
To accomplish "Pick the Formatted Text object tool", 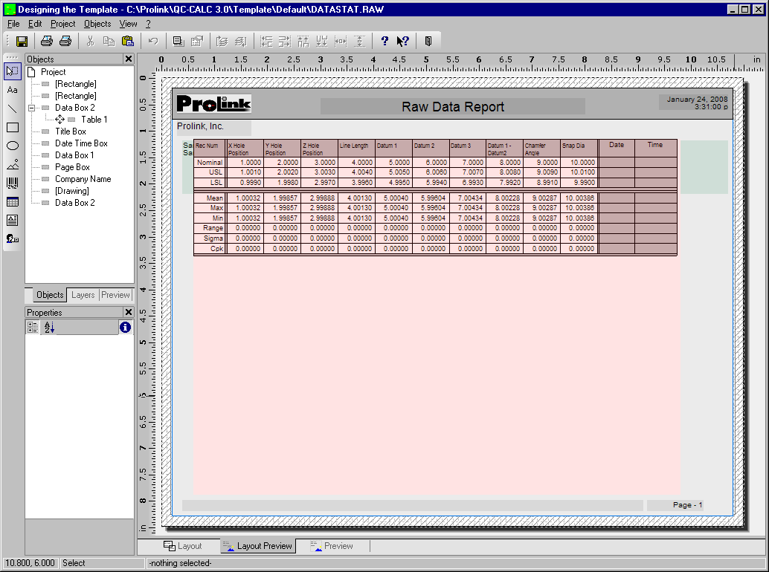I will (12, 221).
